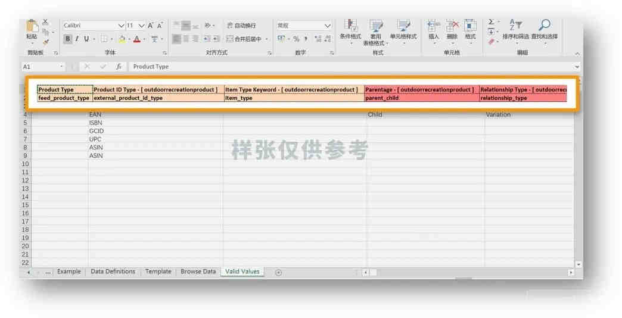Click the Paste (粘贴) clipboard icon
This screenshot has width=622, height=318.
point(32,26)
